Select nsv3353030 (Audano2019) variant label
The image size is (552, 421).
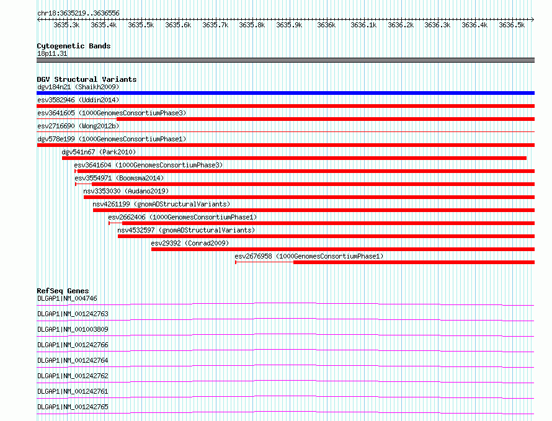pos(126,191)
